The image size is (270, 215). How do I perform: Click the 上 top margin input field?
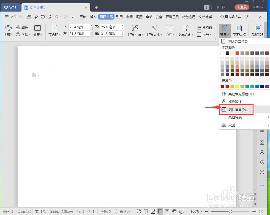click(79, 27)
